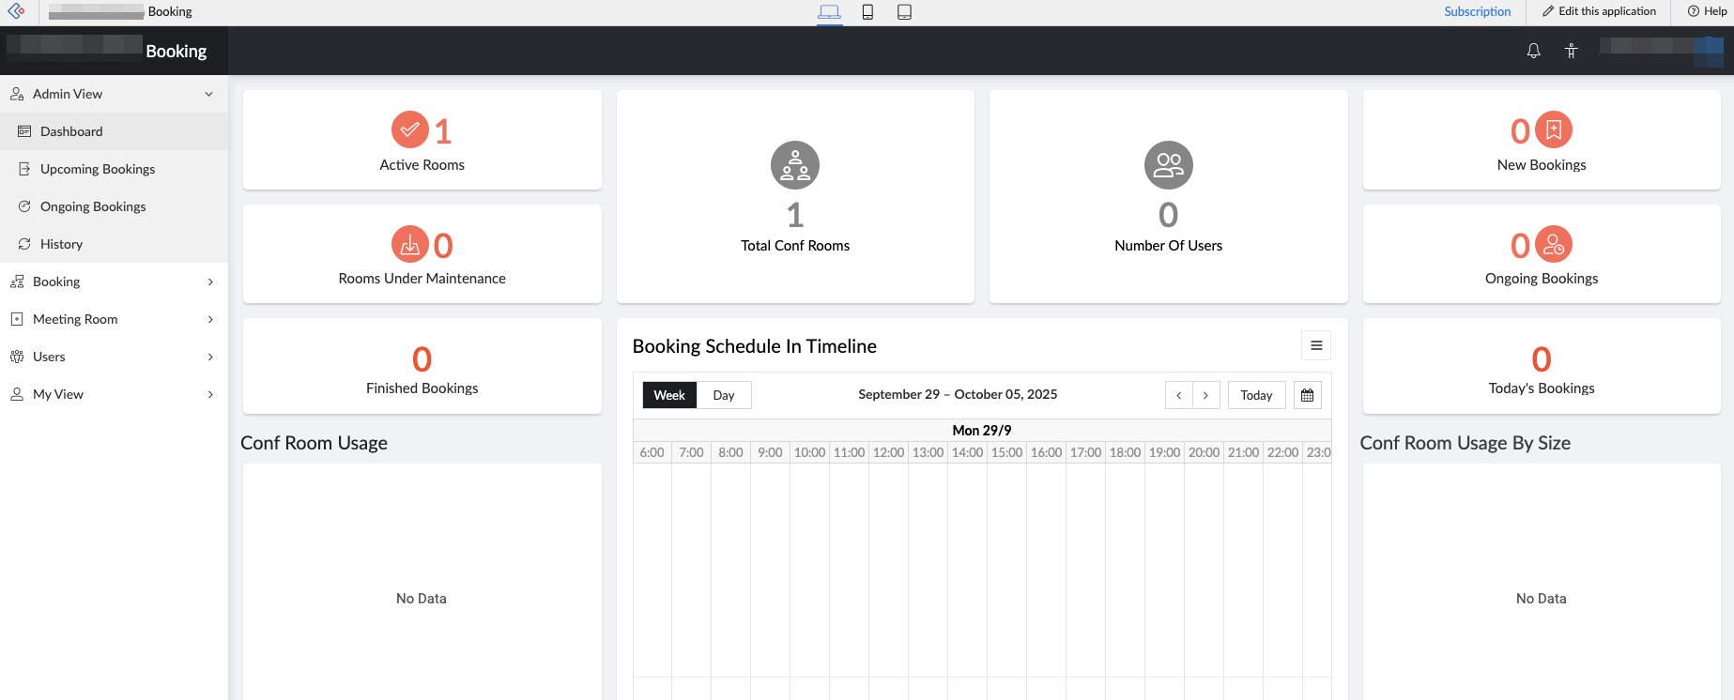Open the accessibility options icon
1734x700 pixels.
coord(1571,51)
